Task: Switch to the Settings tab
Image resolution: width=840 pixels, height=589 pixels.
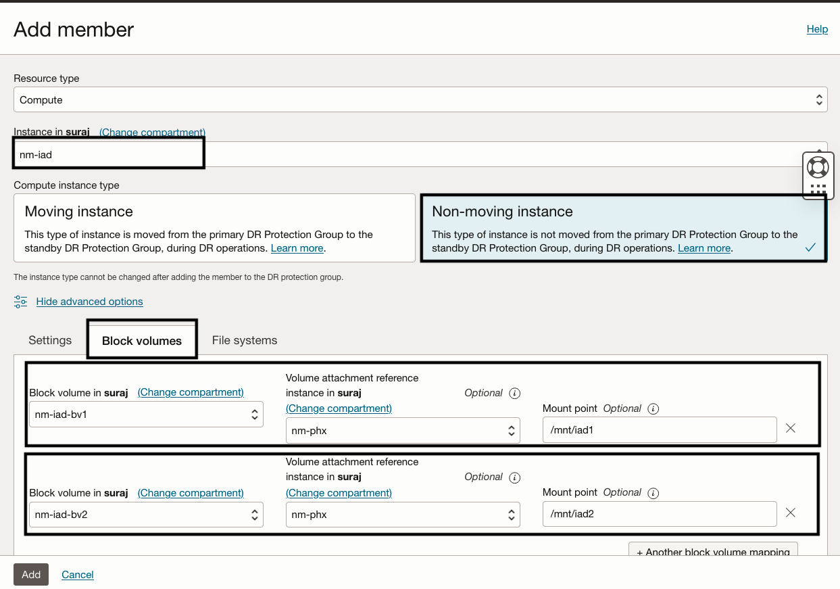Action: click(50, 340)
